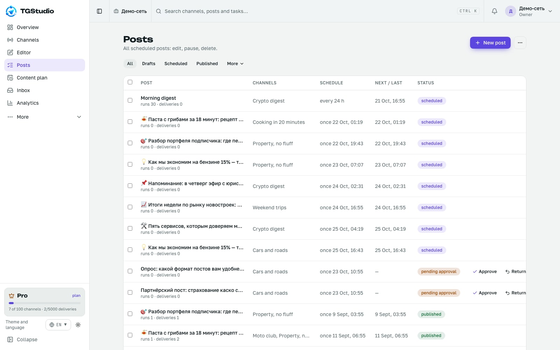Switch to the Published tab
The height and width of the screenshot is (350, 560).
(x=207, y=64)
